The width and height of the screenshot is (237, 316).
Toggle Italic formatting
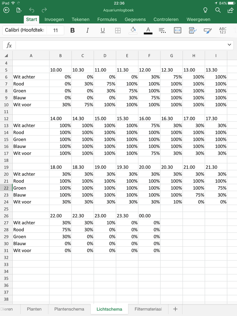click(x=88, y=30)
